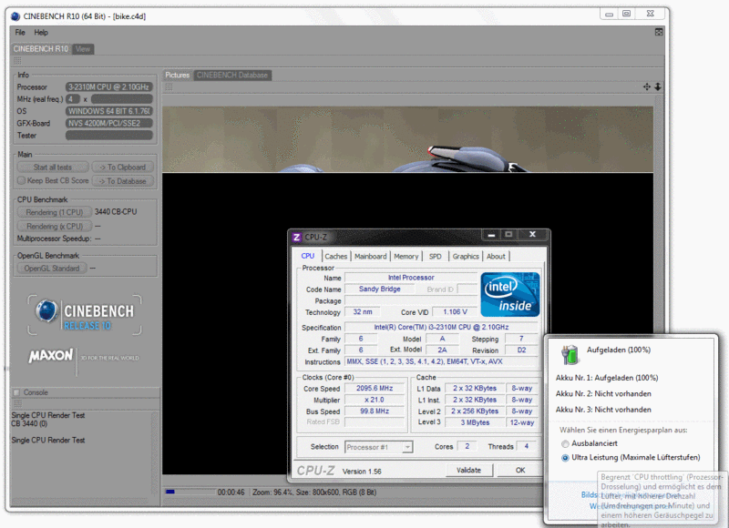
Task: Click the Multiplier value x 21.0
Action: [375, 400]
